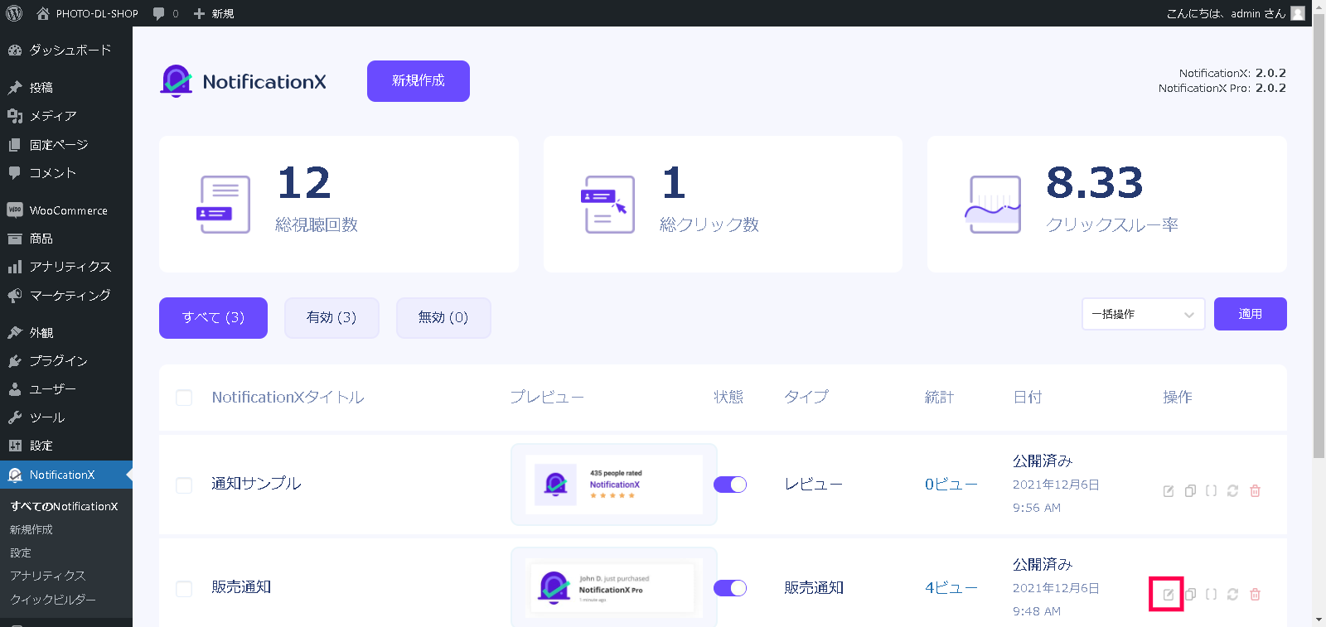Open WordPress 設定 with sliders icon
The width and height of the screenshot is (1326, 627).
pos(66,446)
